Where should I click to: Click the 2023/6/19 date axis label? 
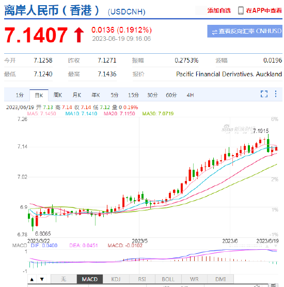point(267,241)
